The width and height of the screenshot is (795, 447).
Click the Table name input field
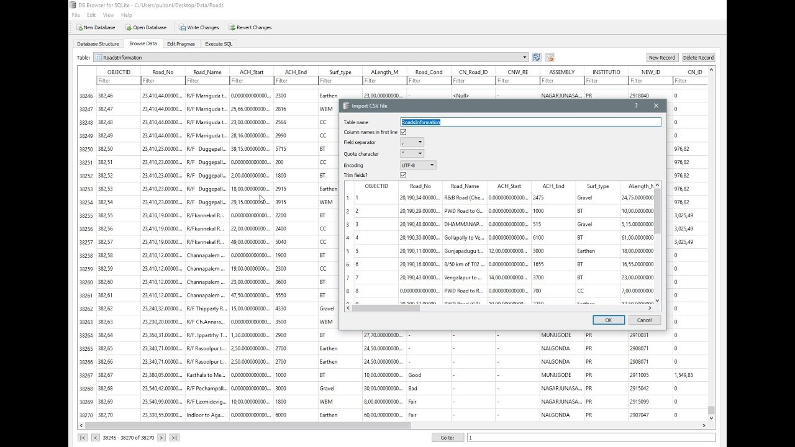(530, 122)
